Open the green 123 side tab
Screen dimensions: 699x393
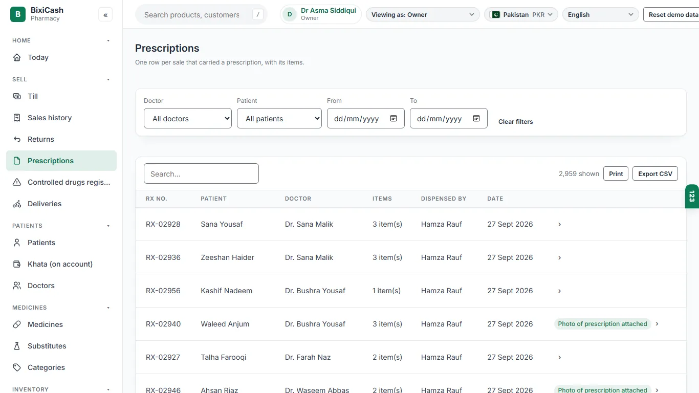tap(692, 196)
